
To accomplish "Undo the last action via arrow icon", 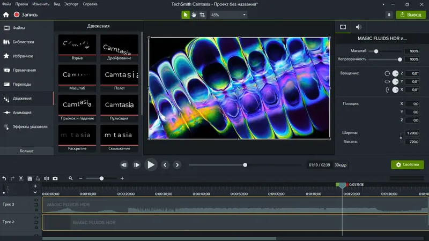I will tap(4, 178).
